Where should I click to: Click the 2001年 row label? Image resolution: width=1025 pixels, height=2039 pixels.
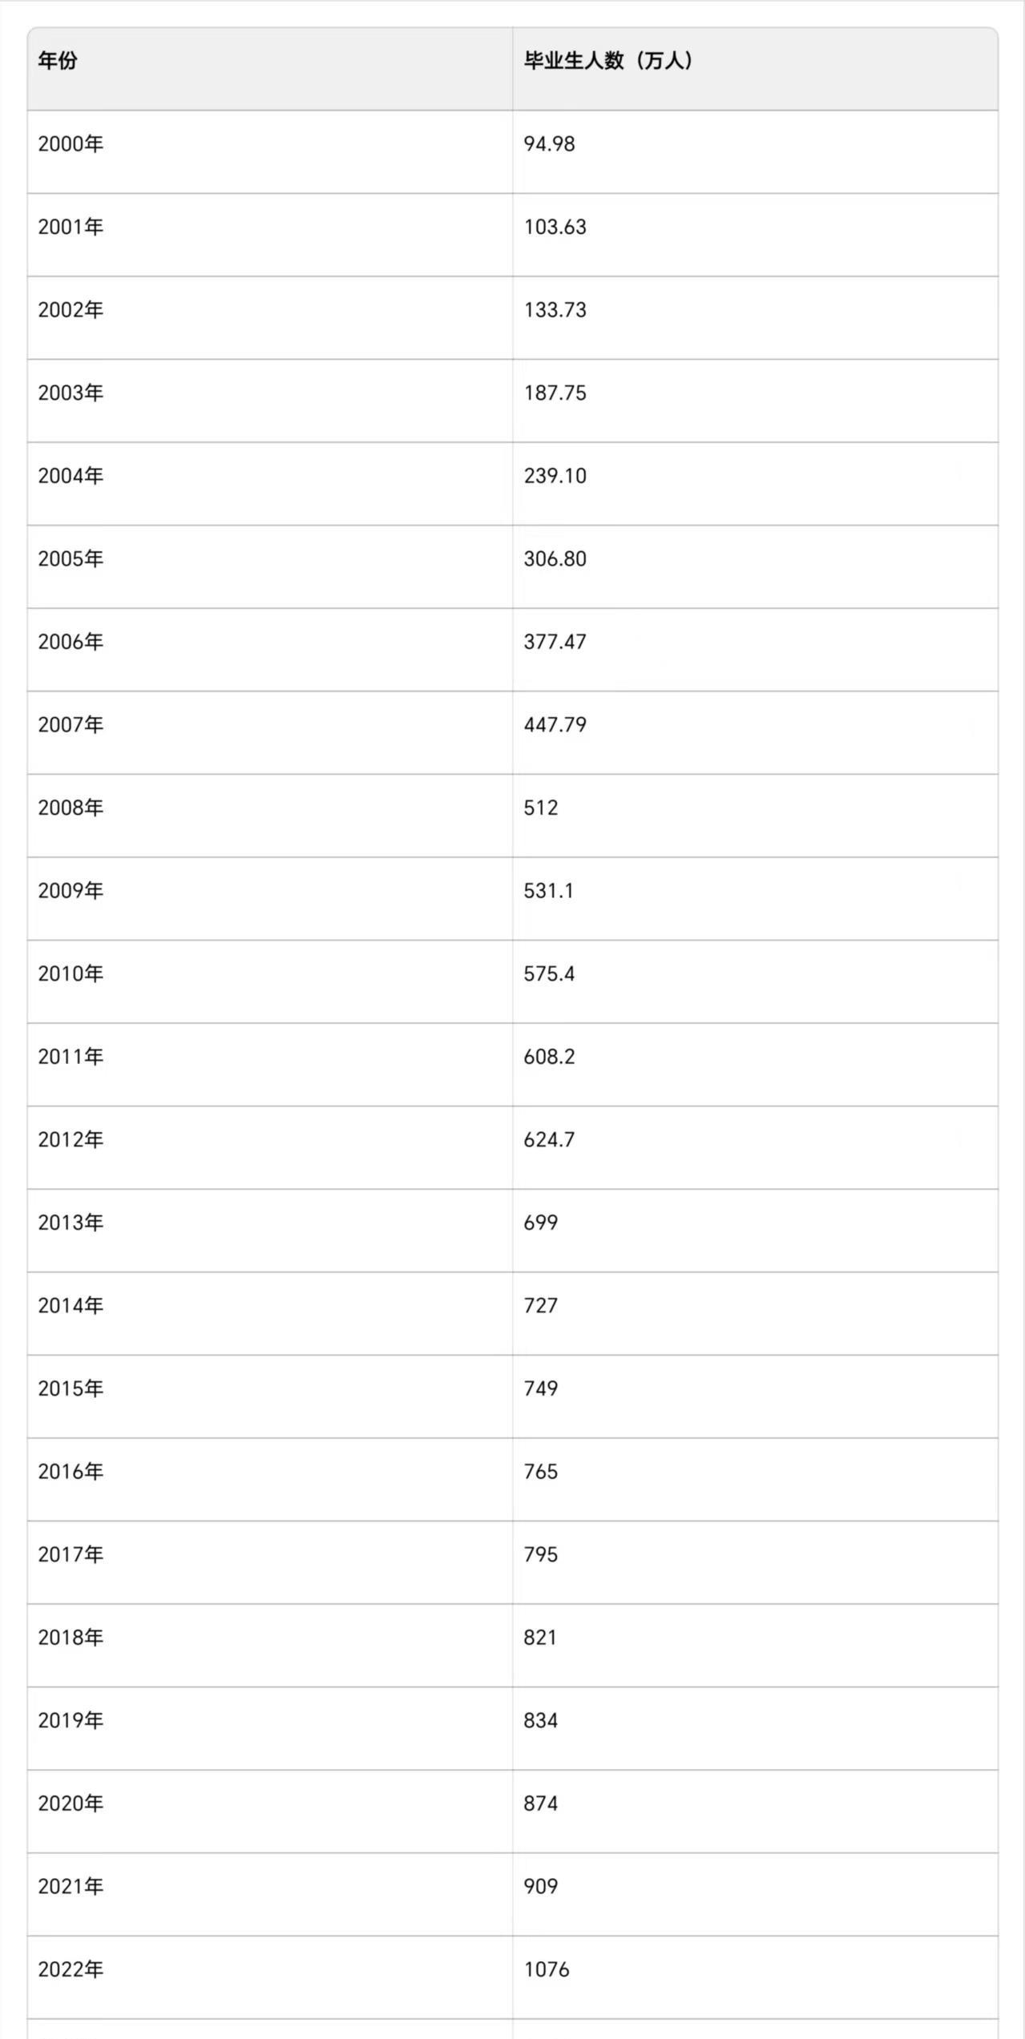[71, 228]
